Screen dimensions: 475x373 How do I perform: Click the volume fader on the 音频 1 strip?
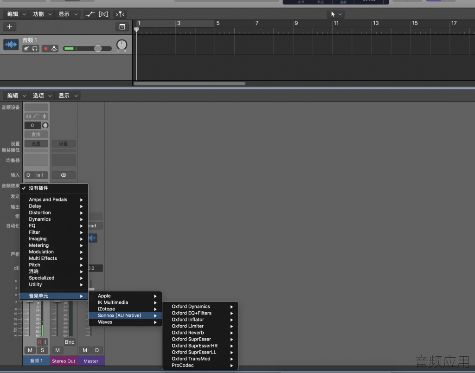[x=29, y=301]
